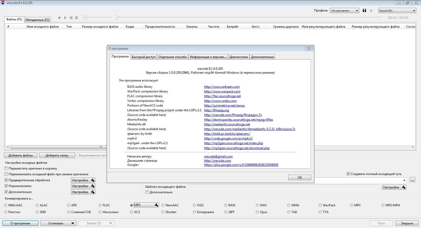This screenshot has width=421, height=228.
Task: Click the delete profile X icon
Action: (371, 11)
